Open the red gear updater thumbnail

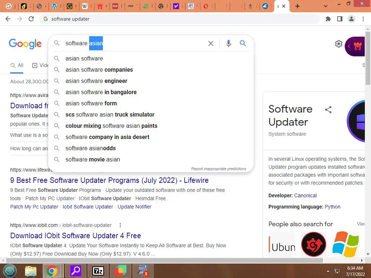[x=314, y=244]
